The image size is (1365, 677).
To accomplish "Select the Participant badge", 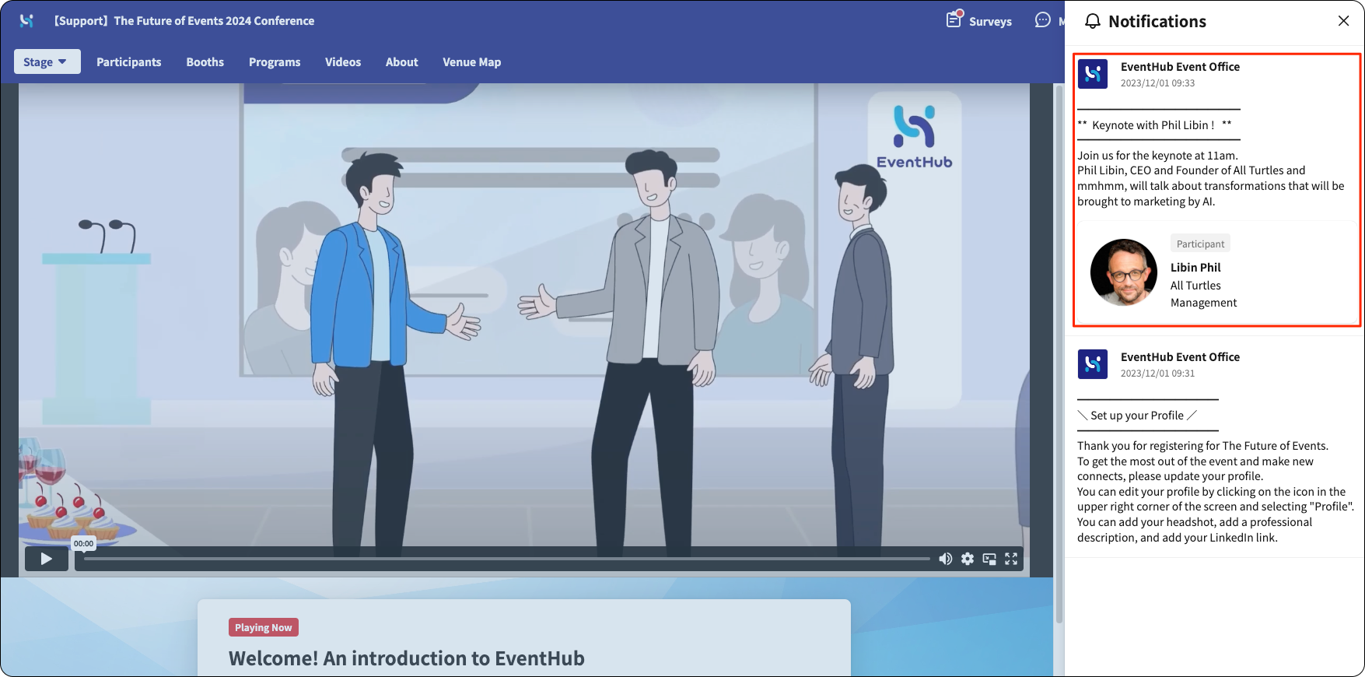I will click(1200, 244).
